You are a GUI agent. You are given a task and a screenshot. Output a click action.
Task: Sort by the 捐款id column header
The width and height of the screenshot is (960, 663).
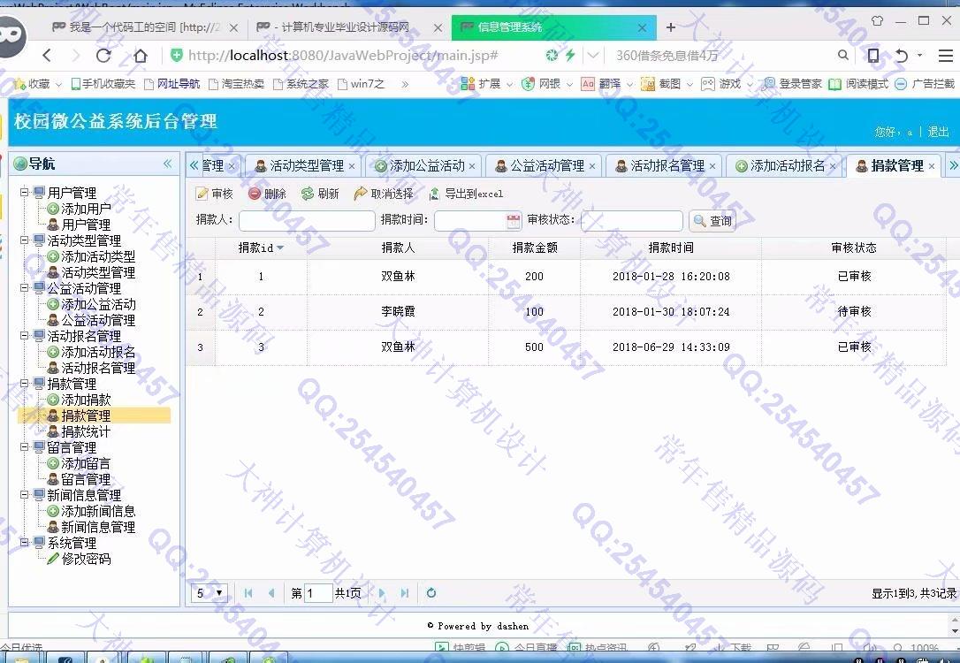pos(261,248)
